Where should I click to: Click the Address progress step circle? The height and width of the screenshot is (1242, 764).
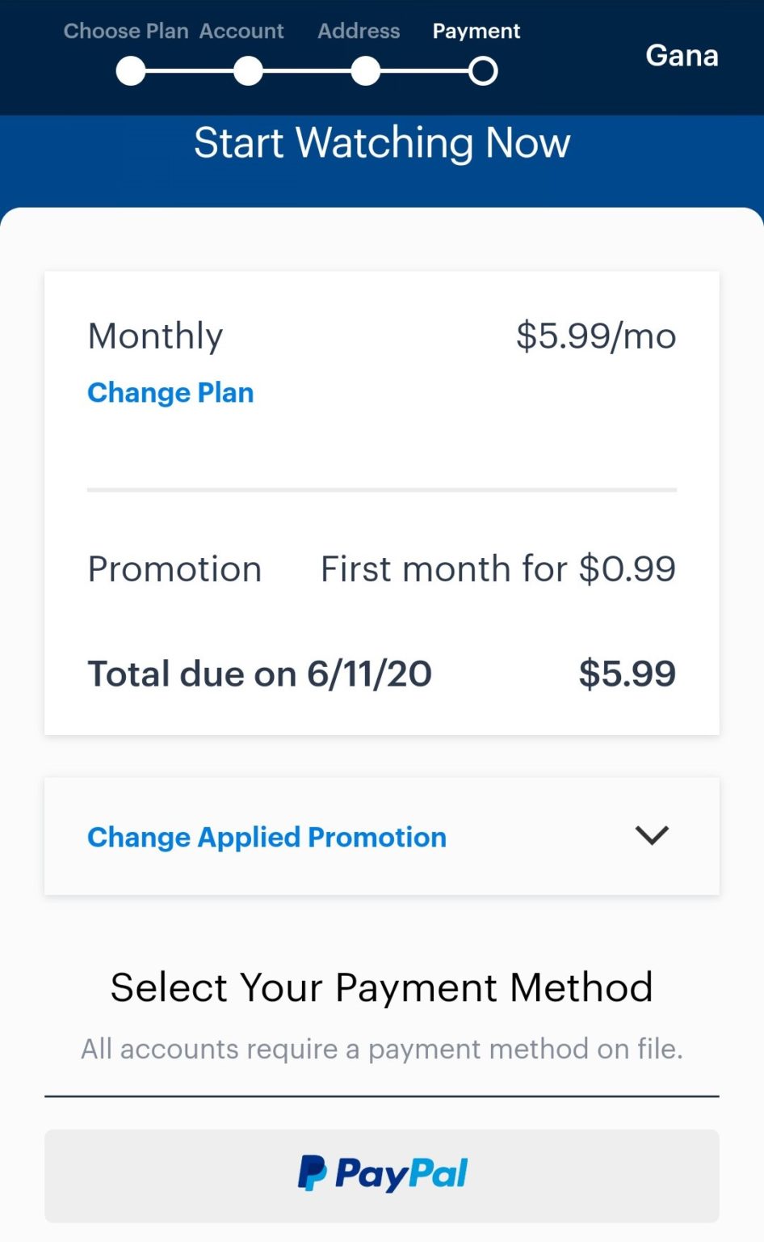(365, 70)
